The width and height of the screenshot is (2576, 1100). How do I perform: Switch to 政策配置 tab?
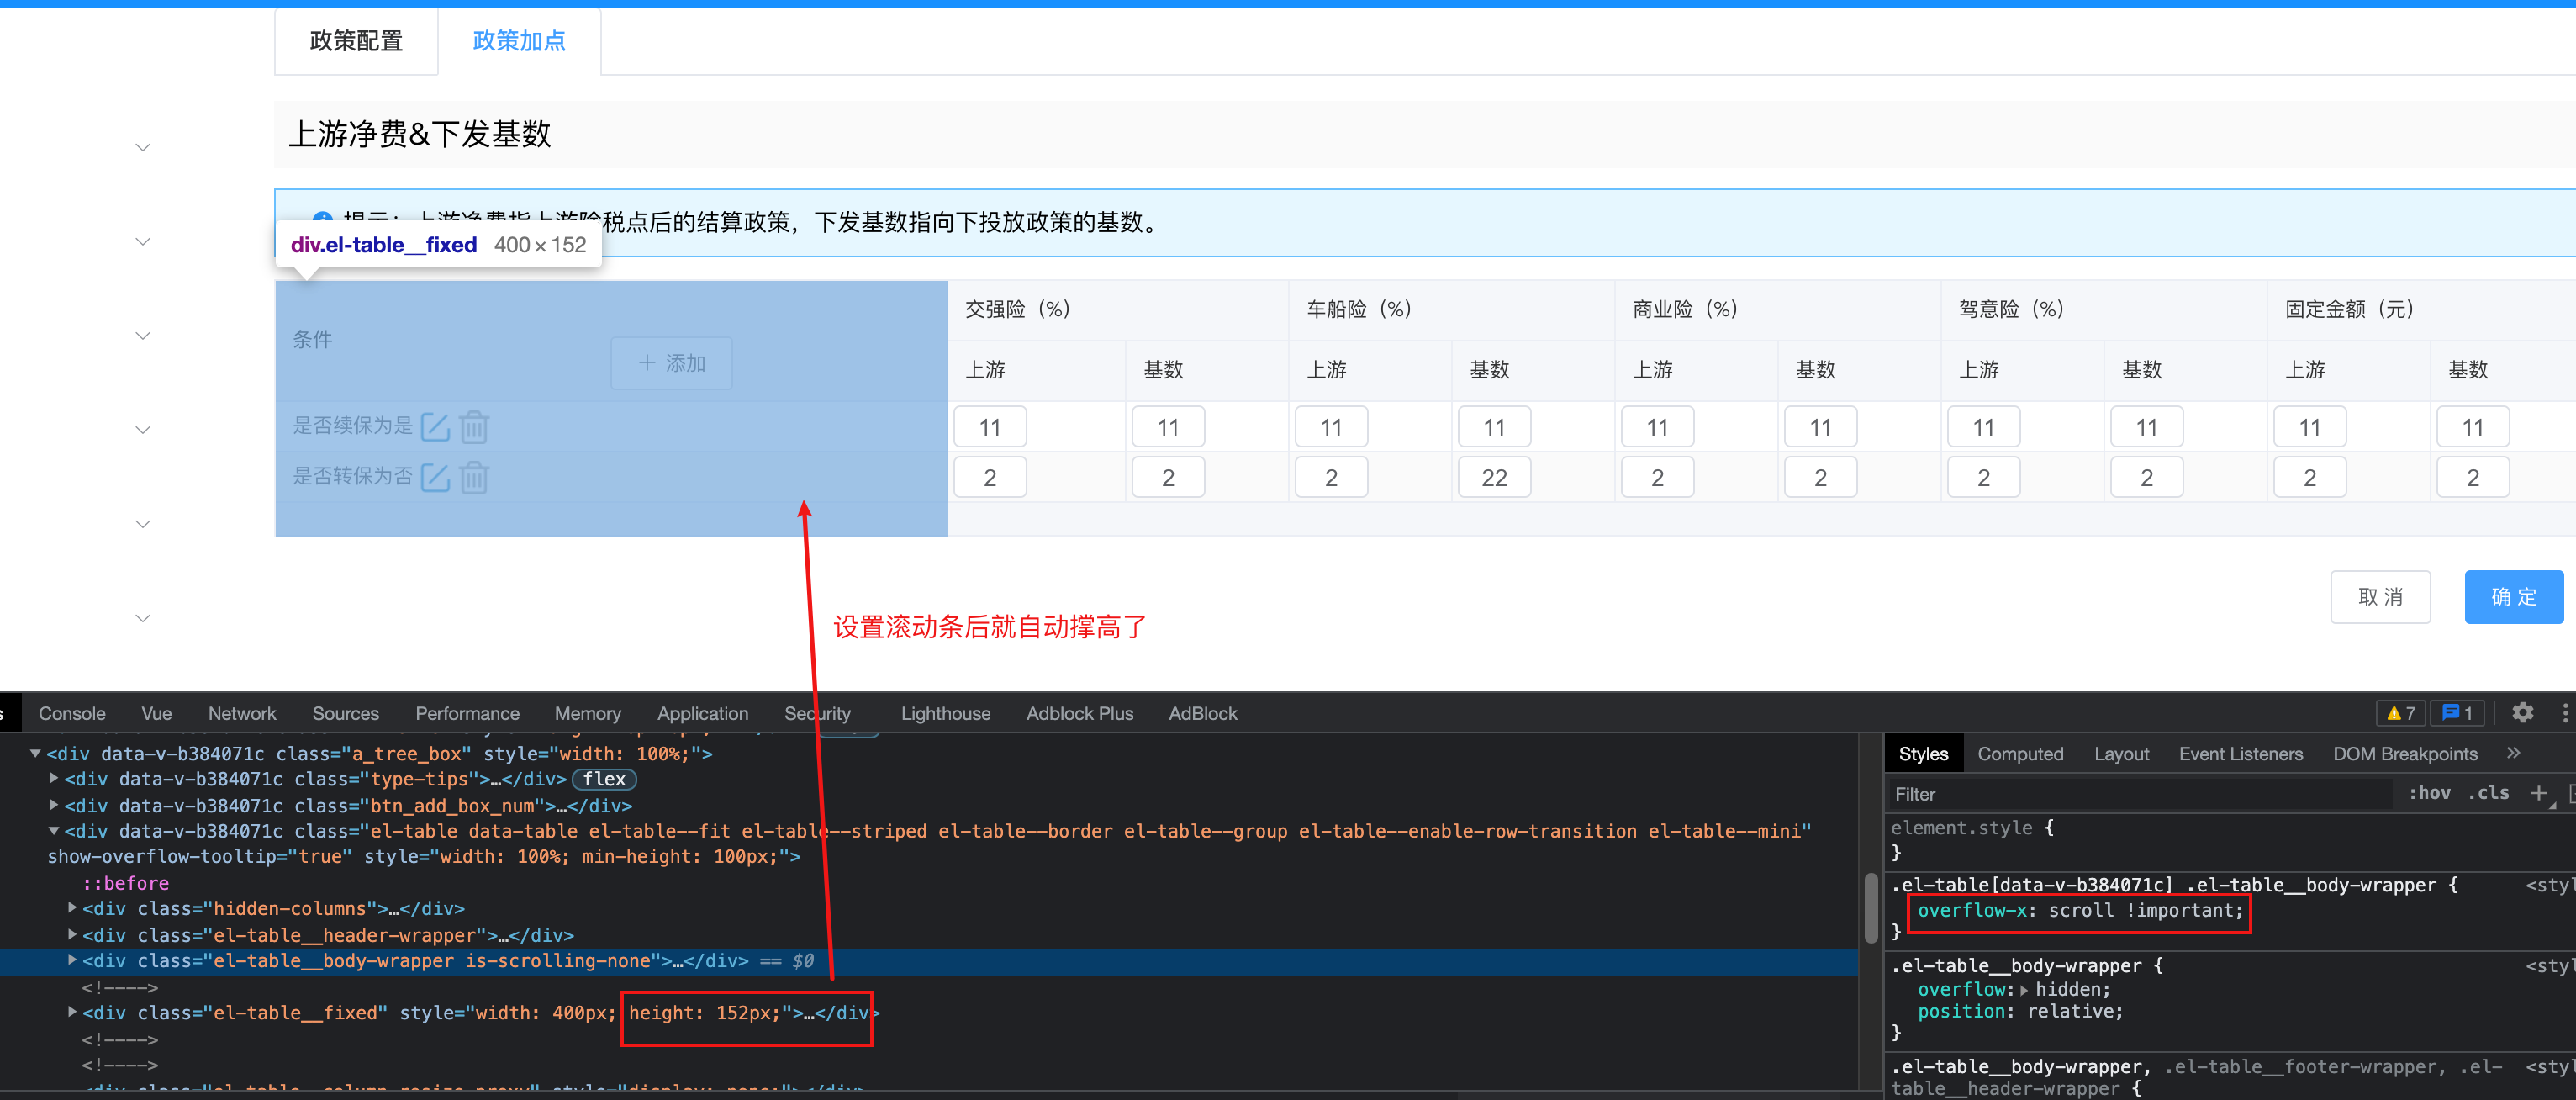coord(356,41)
